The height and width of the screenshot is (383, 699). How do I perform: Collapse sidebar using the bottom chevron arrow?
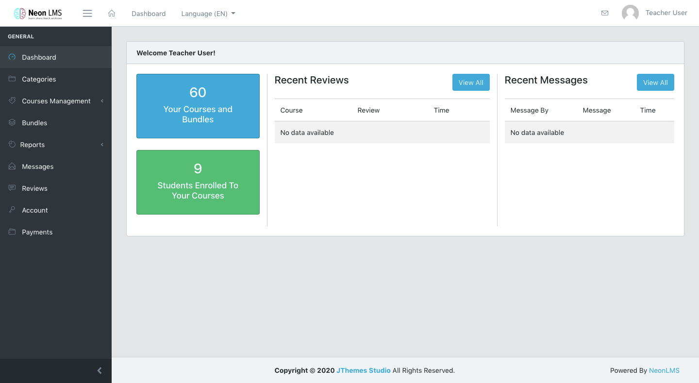click(100, 371)
